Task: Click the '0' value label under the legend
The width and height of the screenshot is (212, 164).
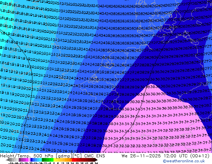Action: (54, 163)
